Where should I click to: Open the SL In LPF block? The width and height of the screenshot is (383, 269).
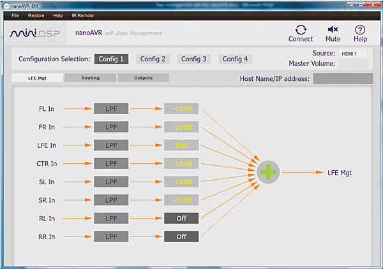click(x=111, y=182)
